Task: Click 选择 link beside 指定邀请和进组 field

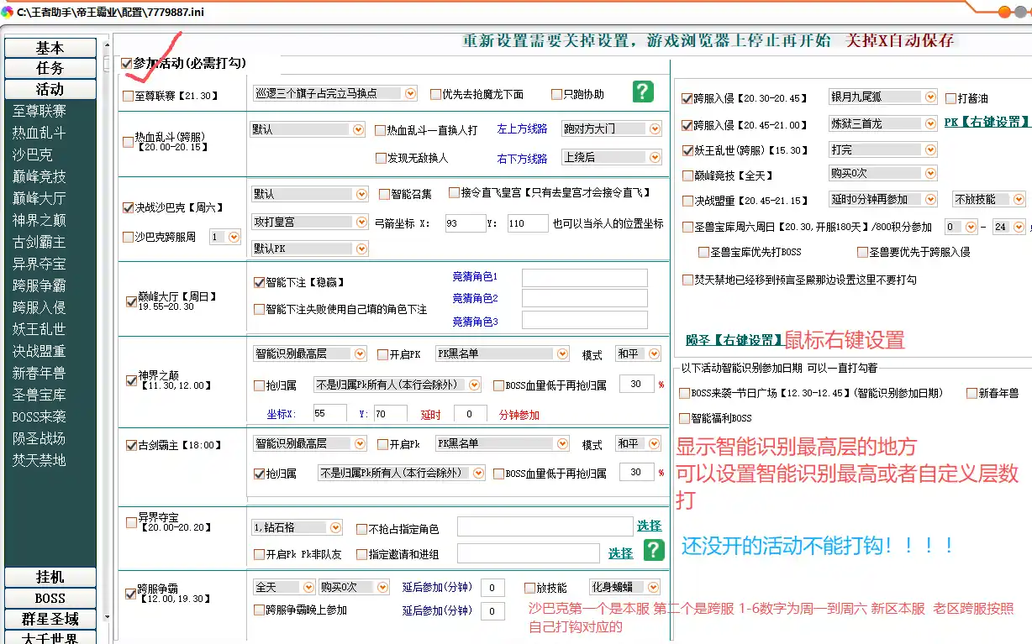Action: click(x=621, y=553)
